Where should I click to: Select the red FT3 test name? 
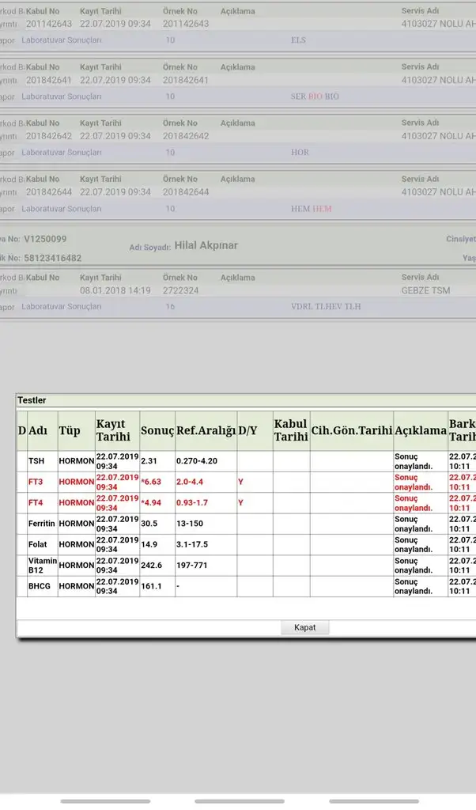click(x=36, y=482)
